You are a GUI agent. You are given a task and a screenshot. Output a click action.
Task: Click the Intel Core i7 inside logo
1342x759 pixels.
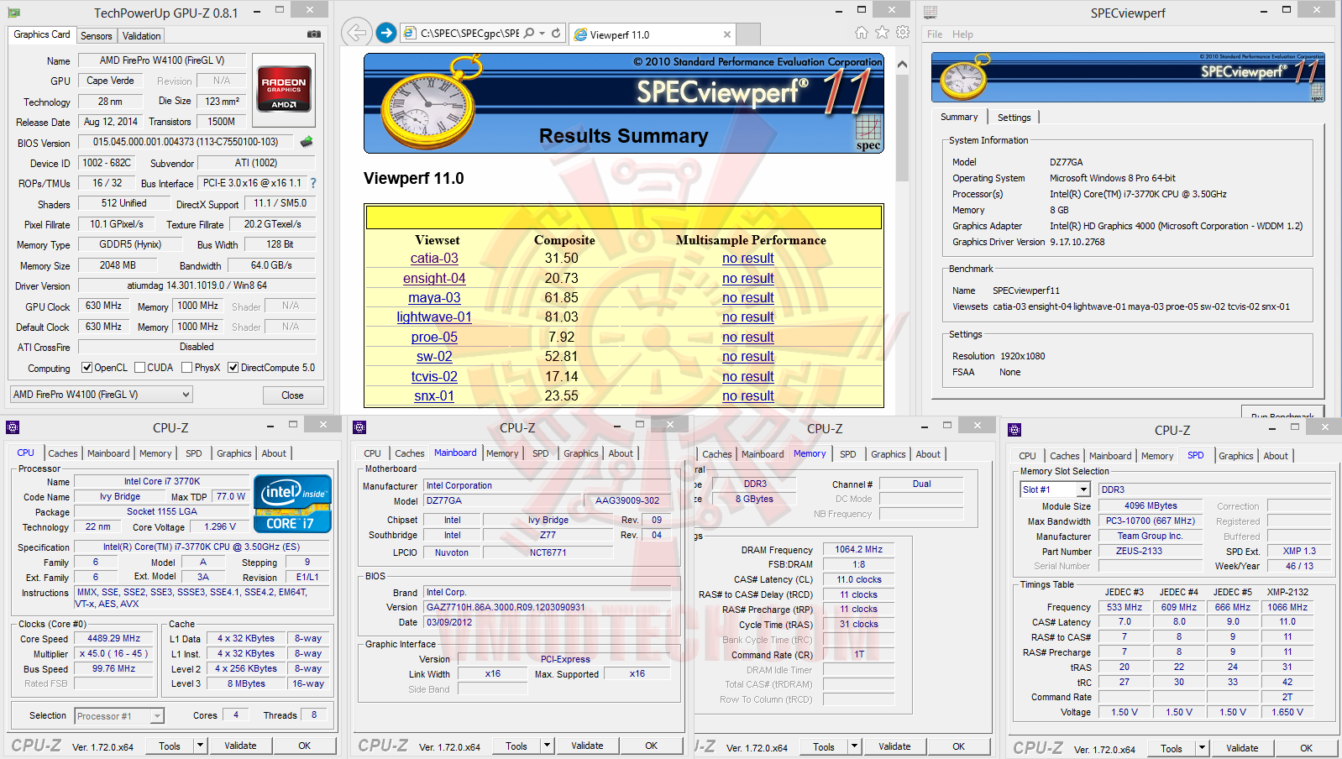(292, 504)
